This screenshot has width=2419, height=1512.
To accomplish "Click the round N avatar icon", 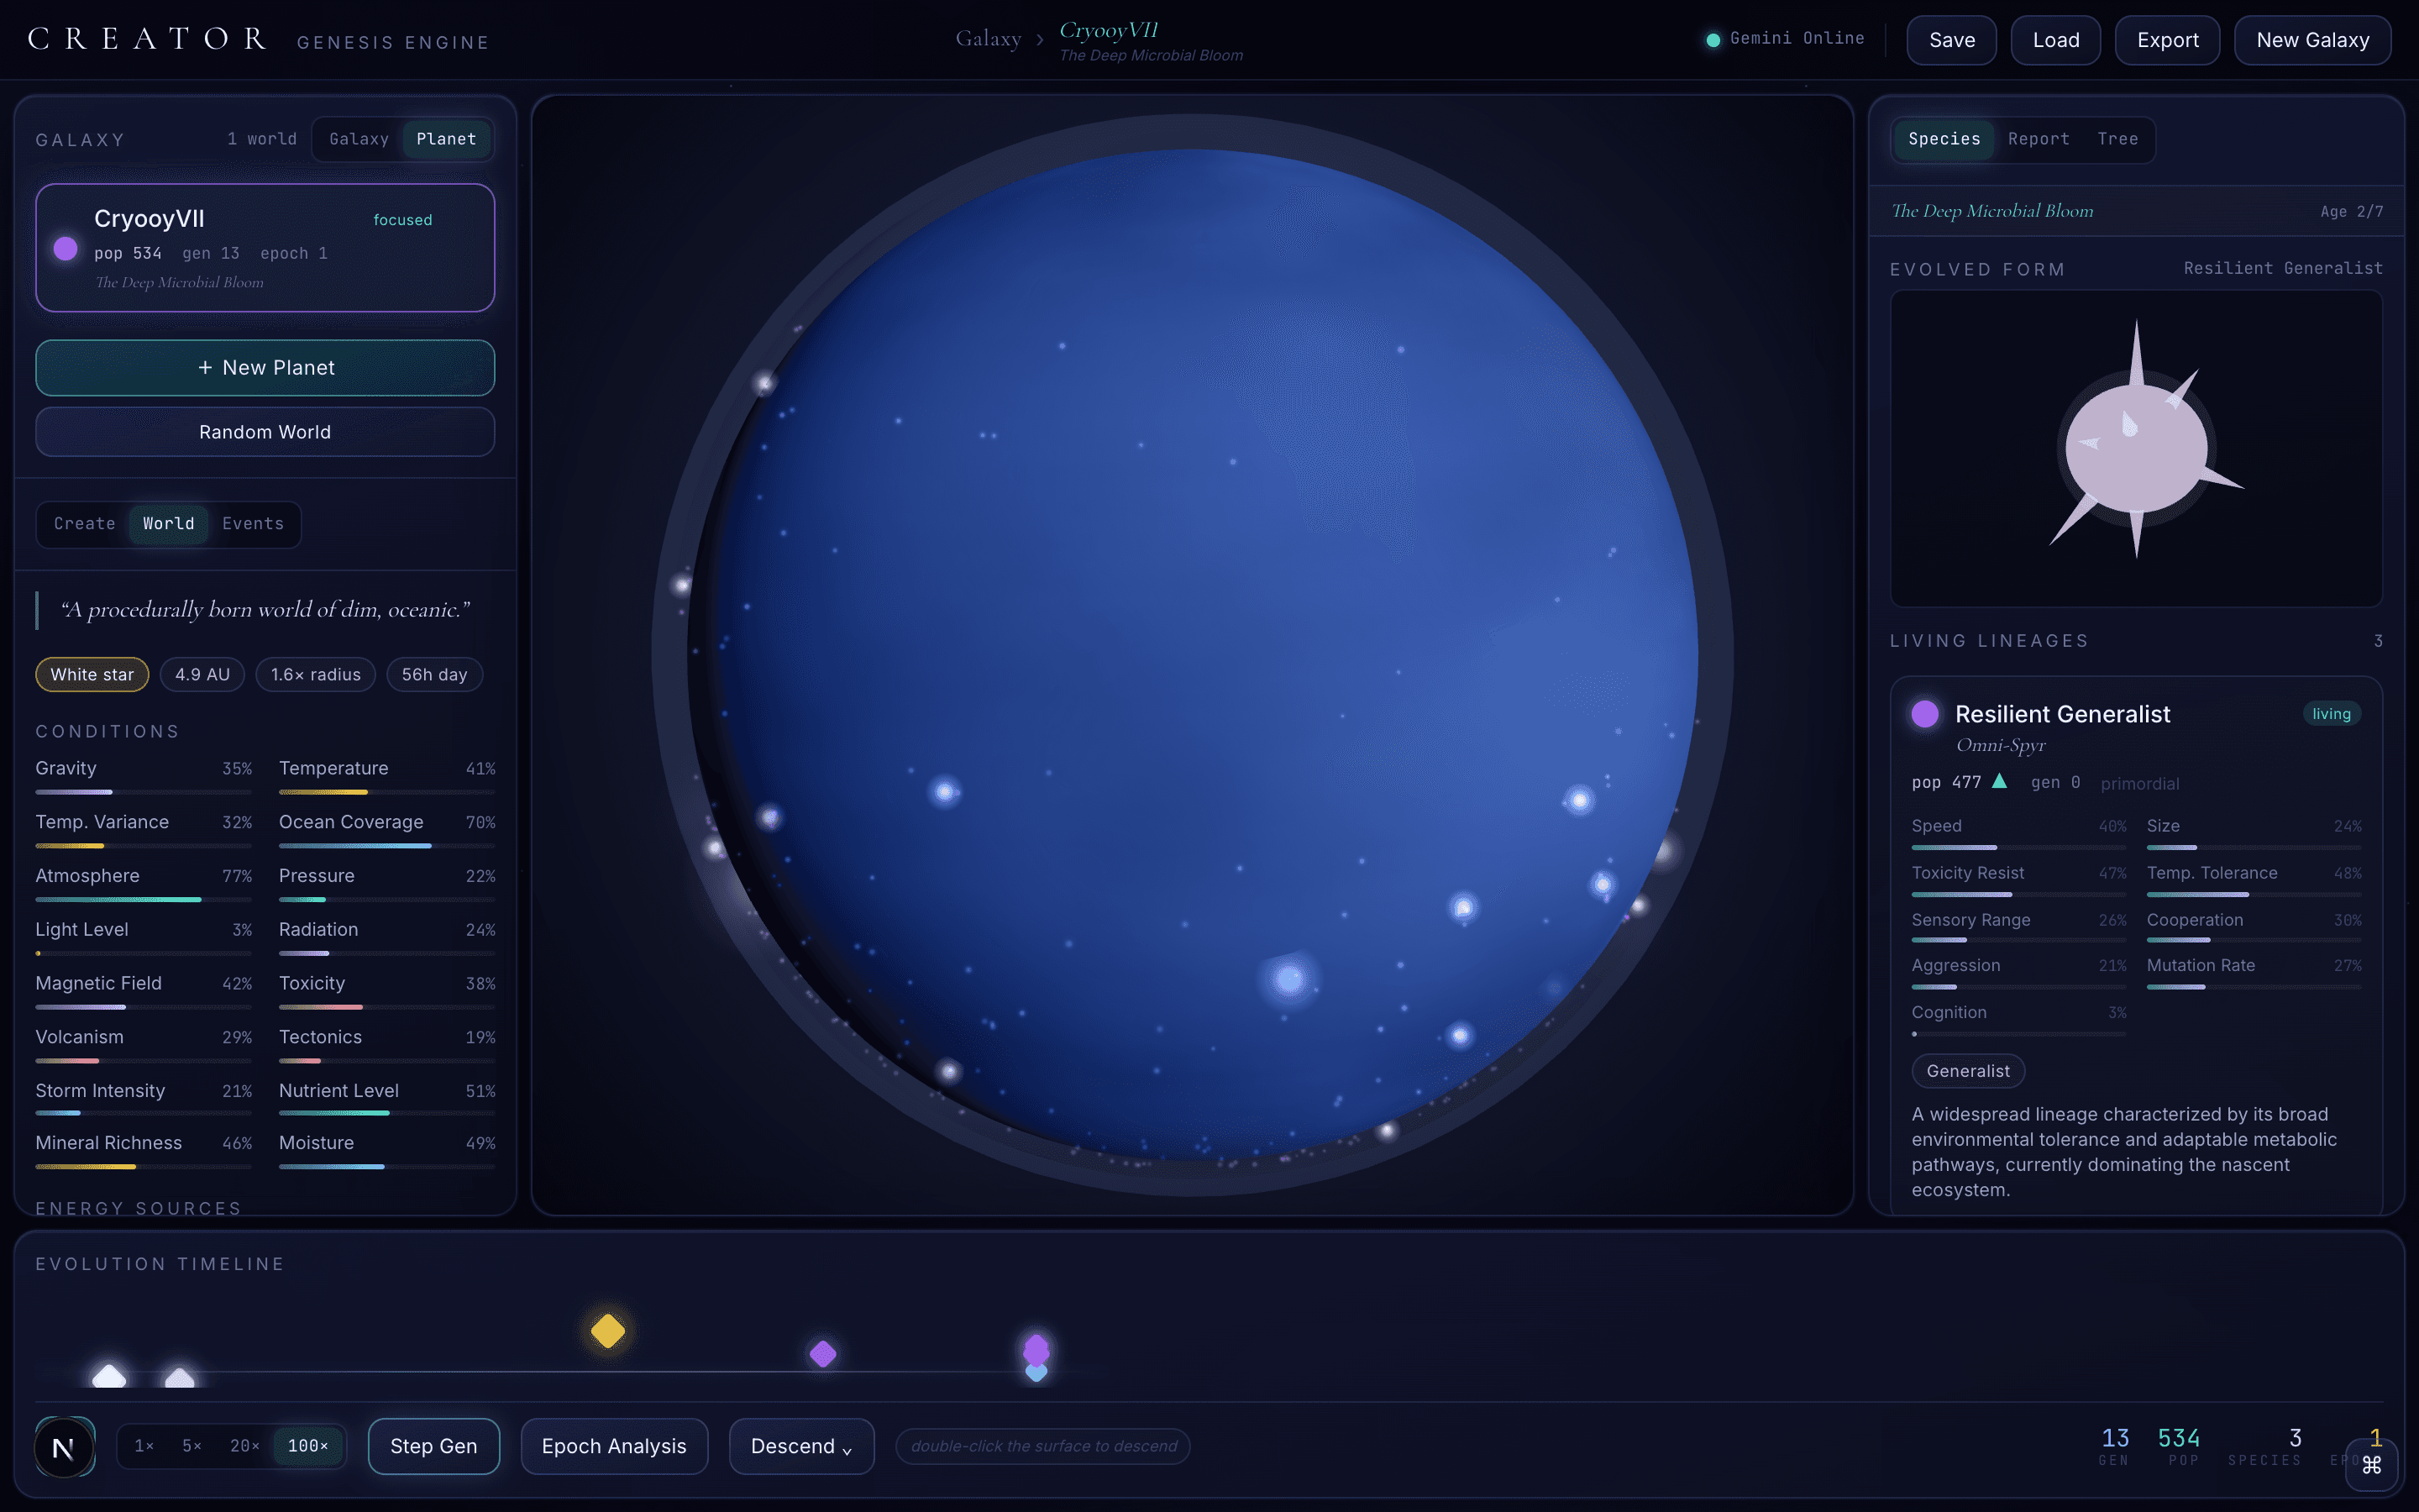I will pos(64,1447).
